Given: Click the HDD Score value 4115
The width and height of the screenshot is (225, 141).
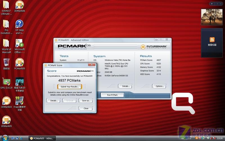Looking at the screenshot, I should [x=159, y=74].
